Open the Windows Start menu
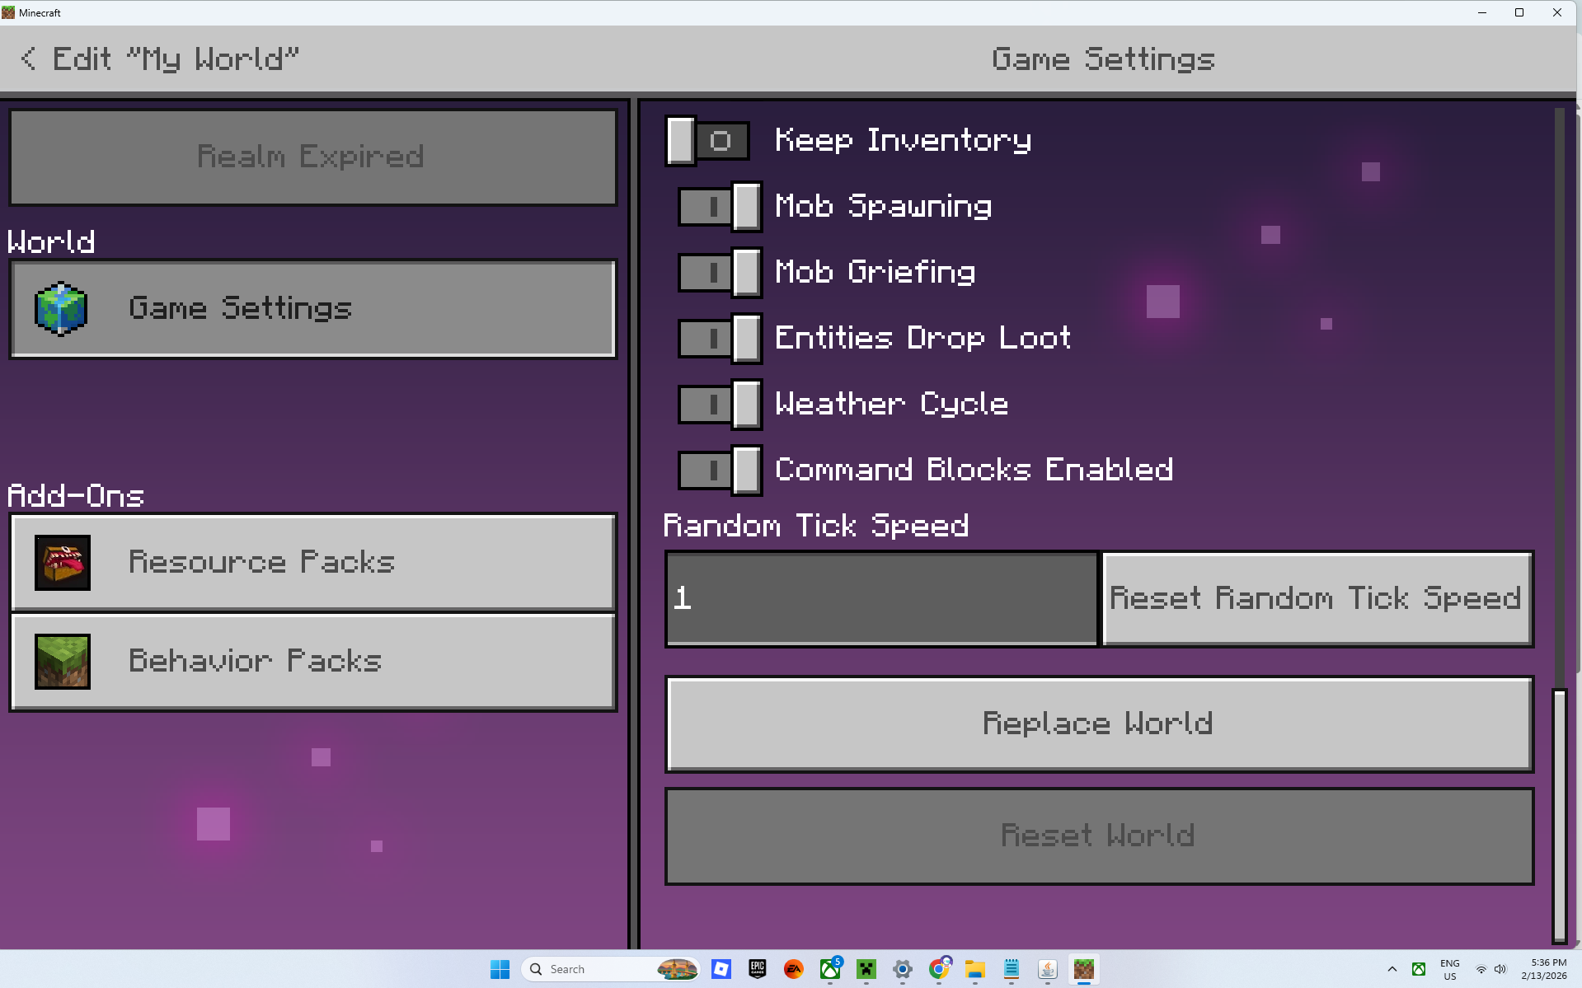1582x988 pixels. pos(500,969)
